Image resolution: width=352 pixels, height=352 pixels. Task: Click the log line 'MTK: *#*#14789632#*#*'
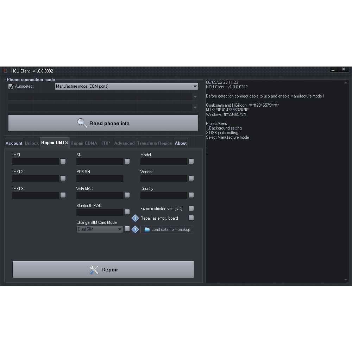pos(227,110)
